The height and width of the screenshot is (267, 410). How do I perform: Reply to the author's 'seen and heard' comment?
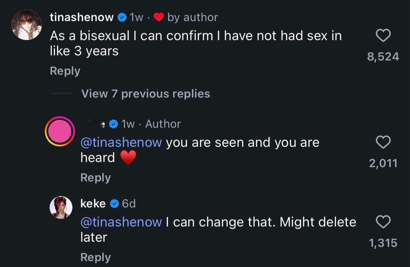click(96, 177)
